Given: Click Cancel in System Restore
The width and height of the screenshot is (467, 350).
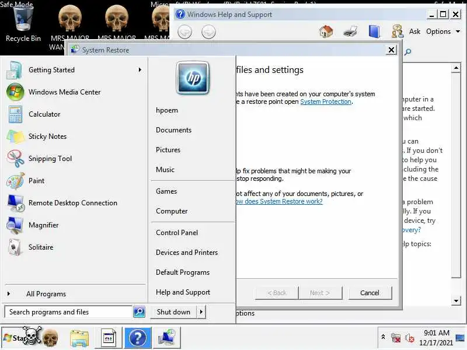Looking at the screenshot, I should 370,293.
